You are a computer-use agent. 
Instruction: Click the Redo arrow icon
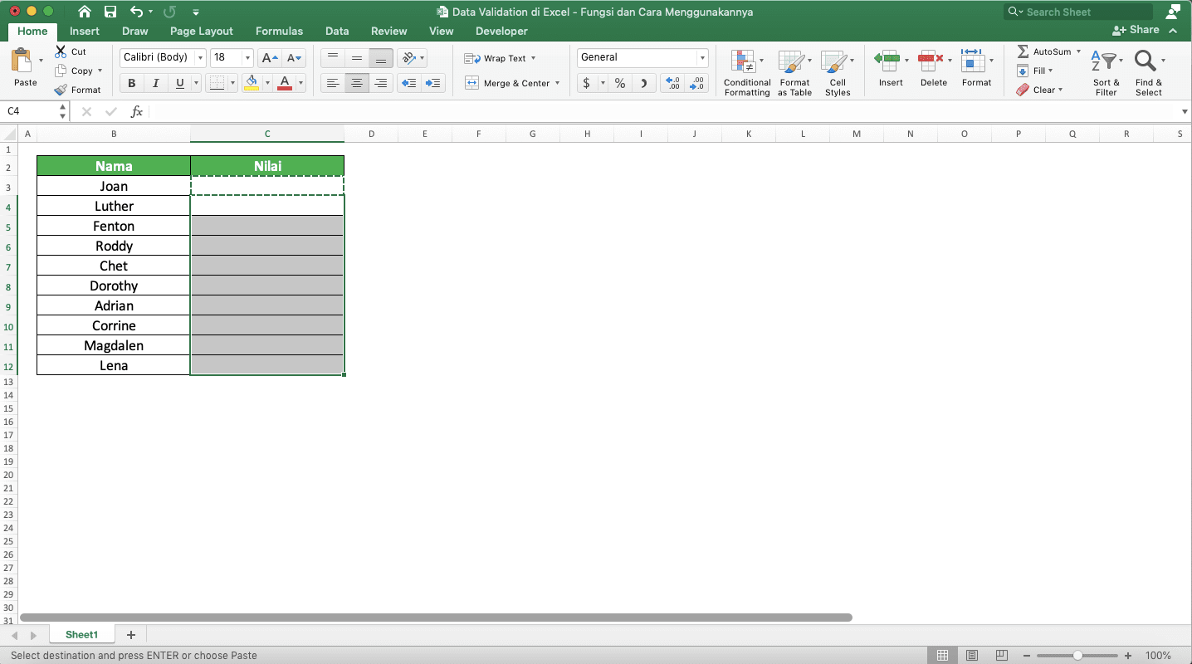pos(169,12)
